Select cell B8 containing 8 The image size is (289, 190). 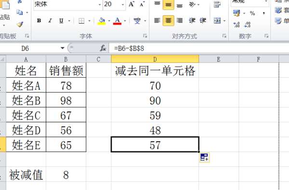click(x=66, y=175)
